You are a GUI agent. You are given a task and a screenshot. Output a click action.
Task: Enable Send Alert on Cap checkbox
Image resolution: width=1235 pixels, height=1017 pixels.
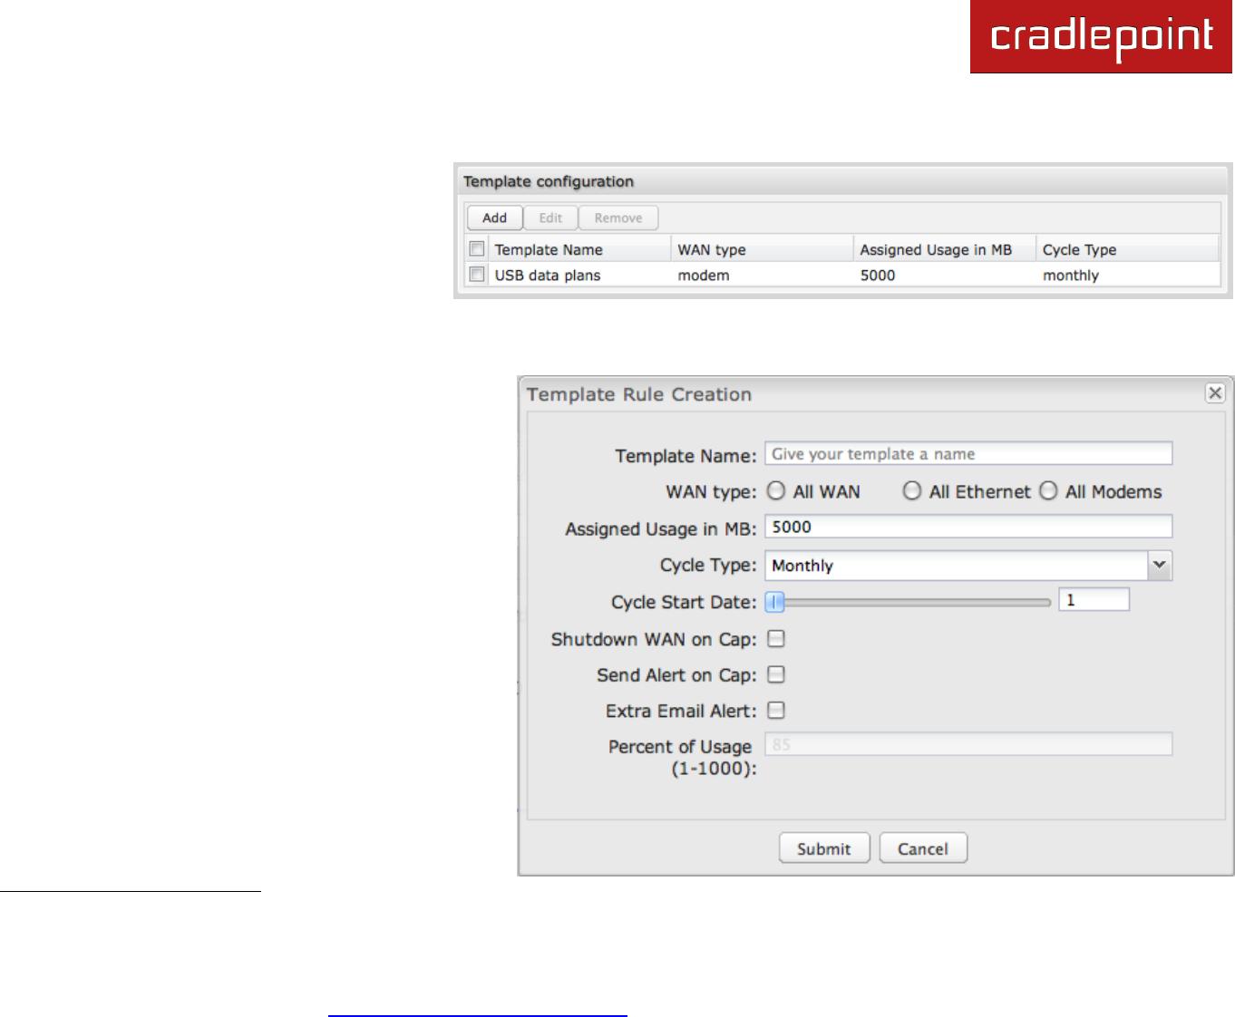click(776, 674)
